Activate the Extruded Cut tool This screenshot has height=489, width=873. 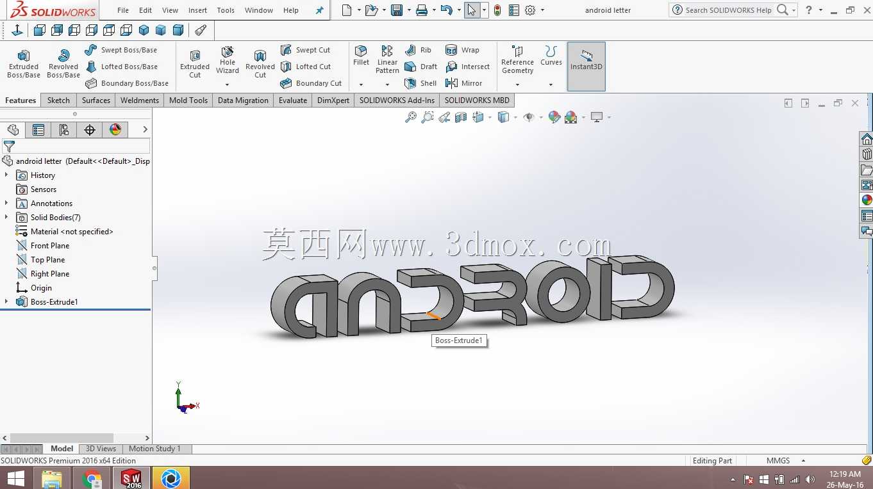click(195, 63)
